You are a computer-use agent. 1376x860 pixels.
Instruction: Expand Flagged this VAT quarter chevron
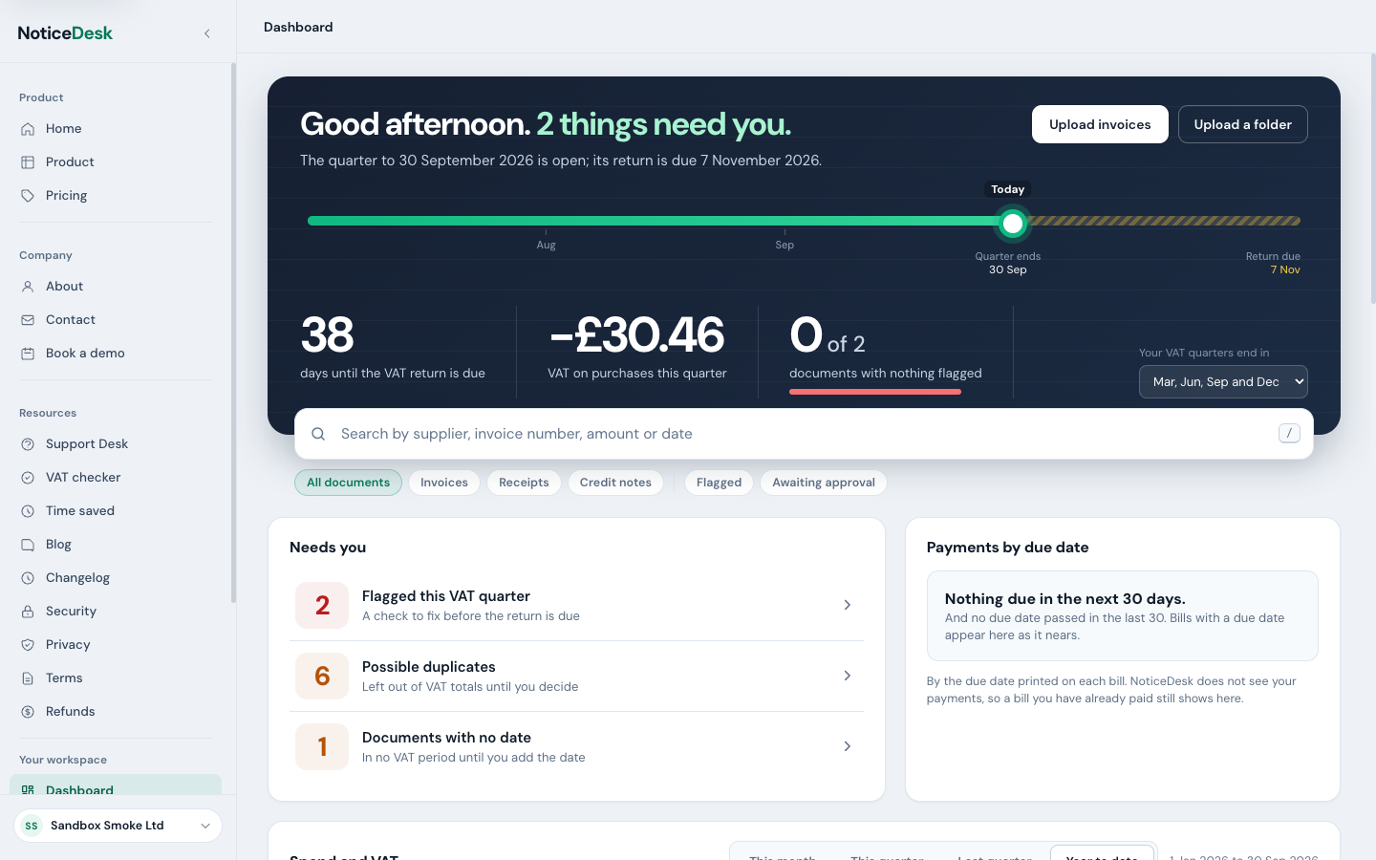(x=848, y=605)
